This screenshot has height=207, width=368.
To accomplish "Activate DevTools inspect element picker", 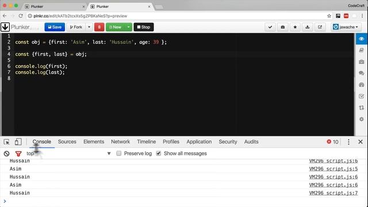I will pos(6,142).
